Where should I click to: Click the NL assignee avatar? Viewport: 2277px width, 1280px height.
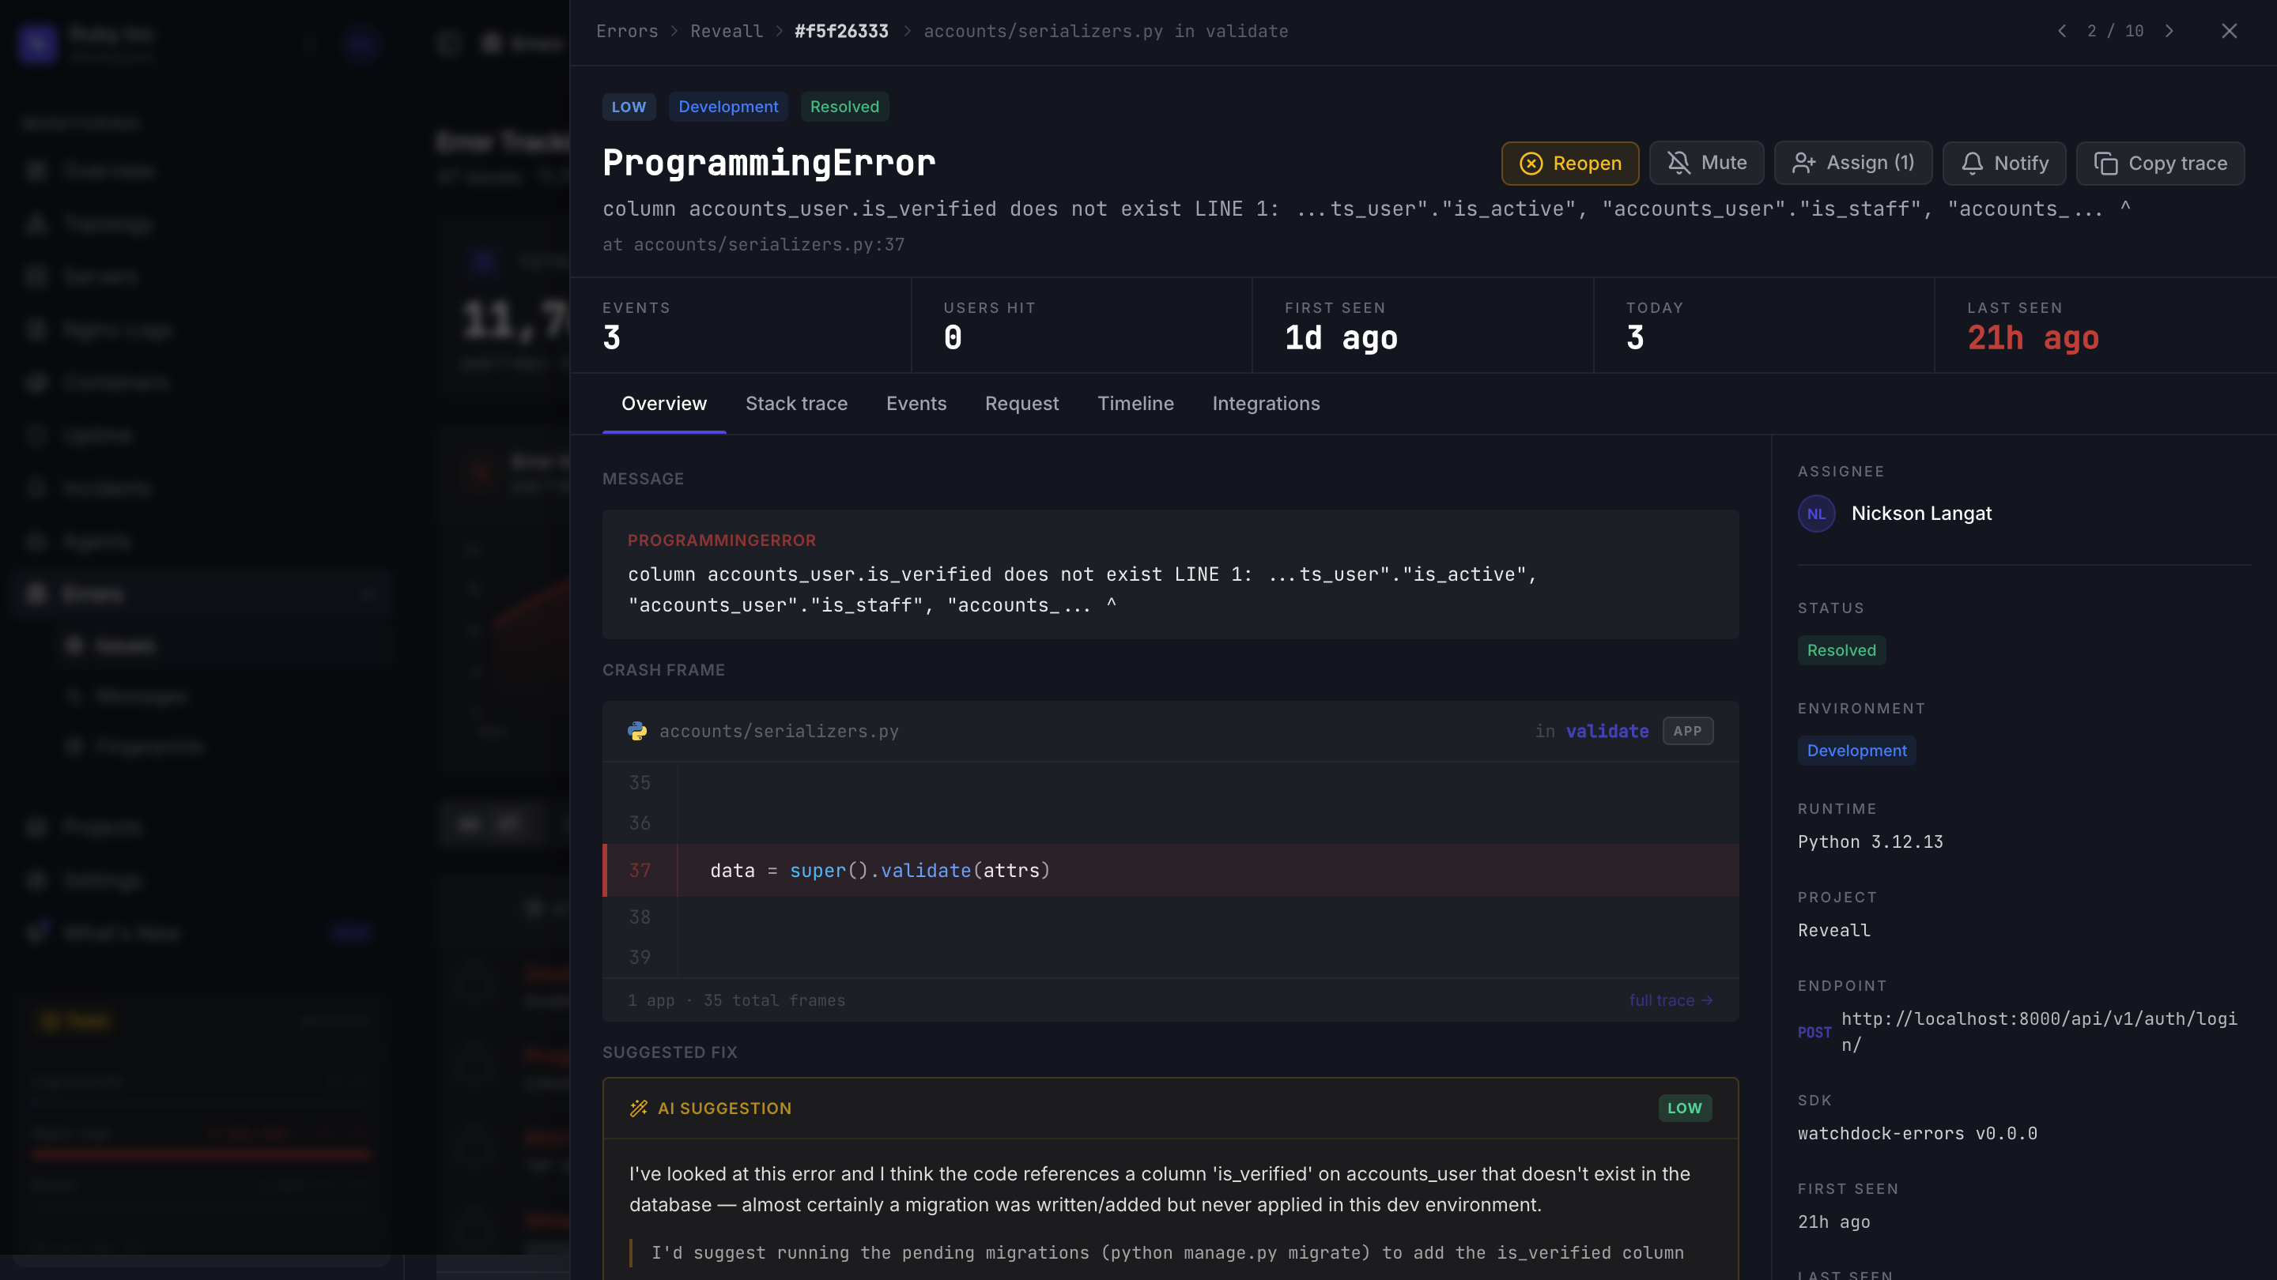click(x=1817, y=514)
